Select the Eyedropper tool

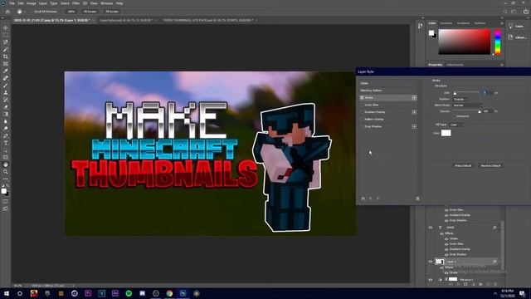click(6, 71)
